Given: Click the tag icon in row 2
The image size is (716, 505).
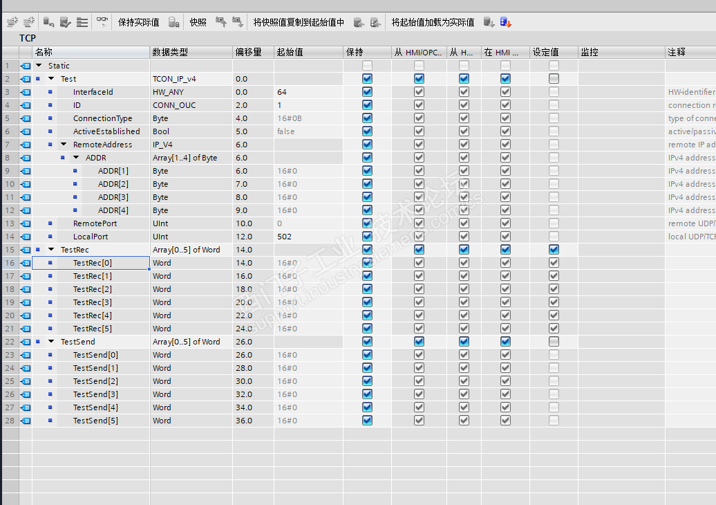Looking at the screenshot, I should [x=26, y=79].
